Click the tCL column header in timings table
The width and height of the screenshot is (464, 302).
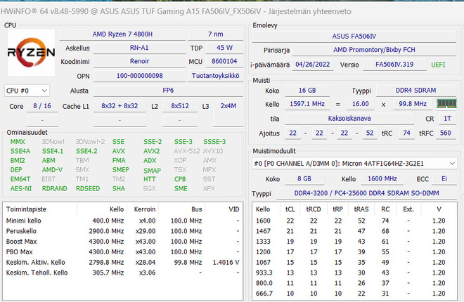pos(290,209)
